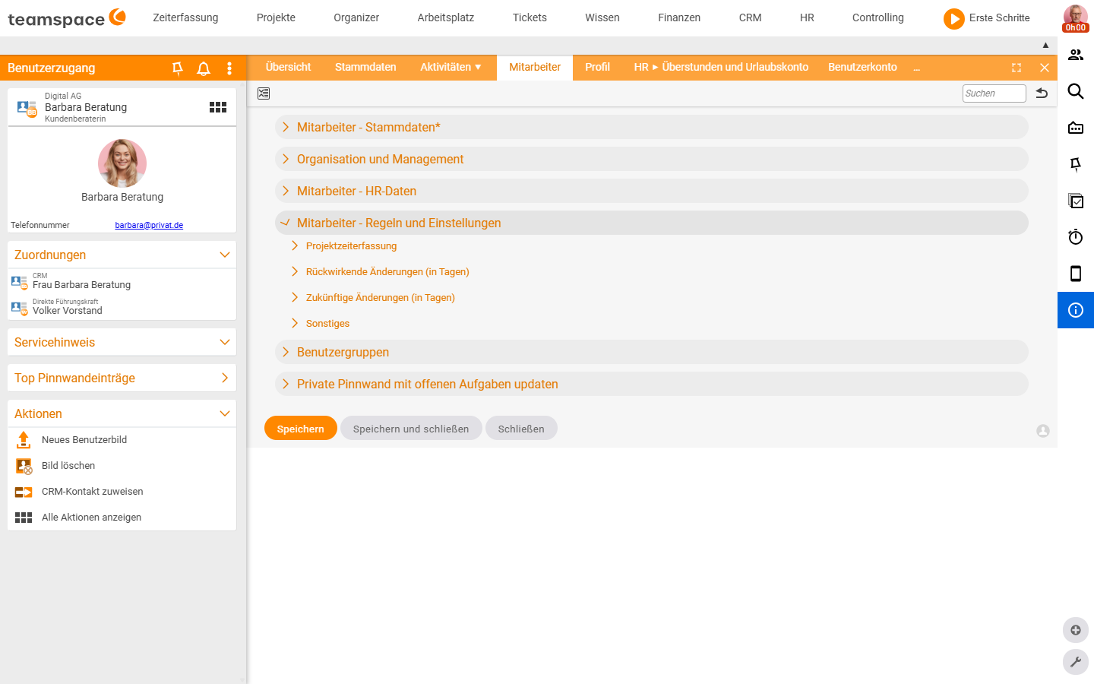Open the Controlling menu
This screenshot has height=684, width=1094.
coord(878,18)
